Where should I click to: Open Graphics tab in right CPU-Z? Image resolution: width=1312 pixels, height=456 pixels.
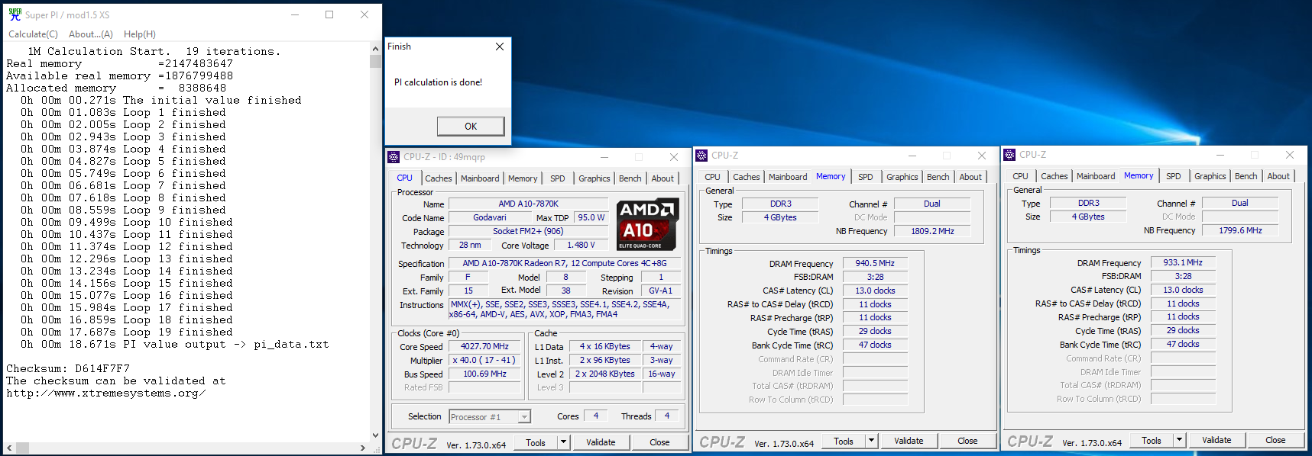(1210, 176)
